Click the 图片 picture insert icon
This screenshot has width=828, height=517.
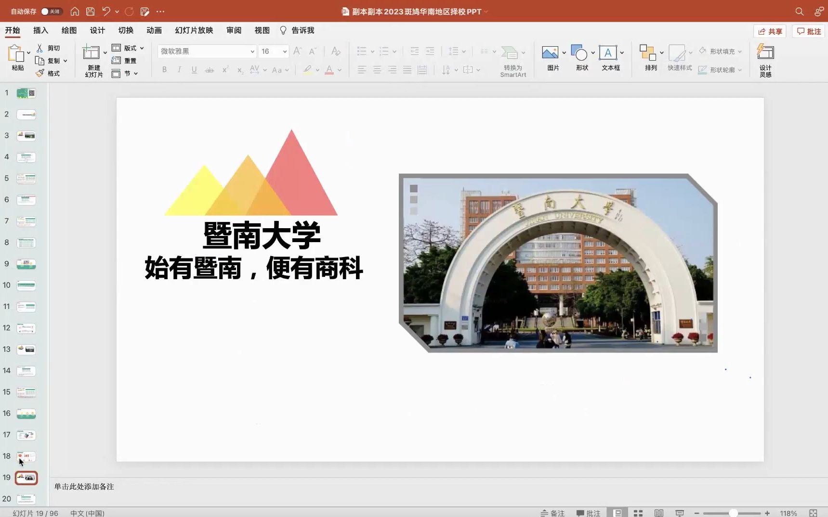click(x=550, y=52)
